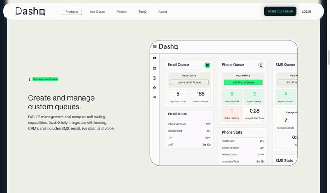330x193 pixels.
Task: Click the Email Stats heading
Action: [177, 114]
